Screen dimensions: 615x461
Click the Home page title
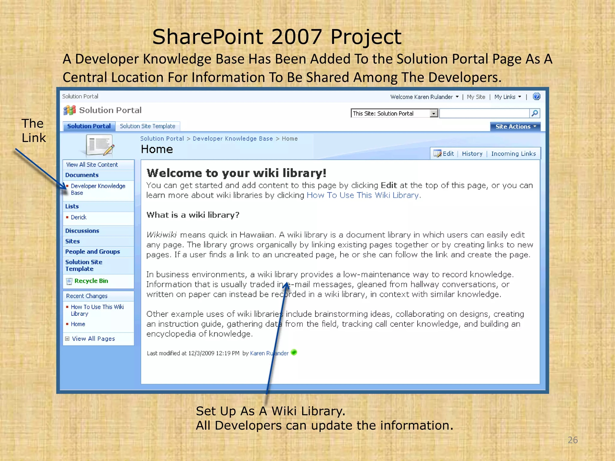click(x=157, y=149)
